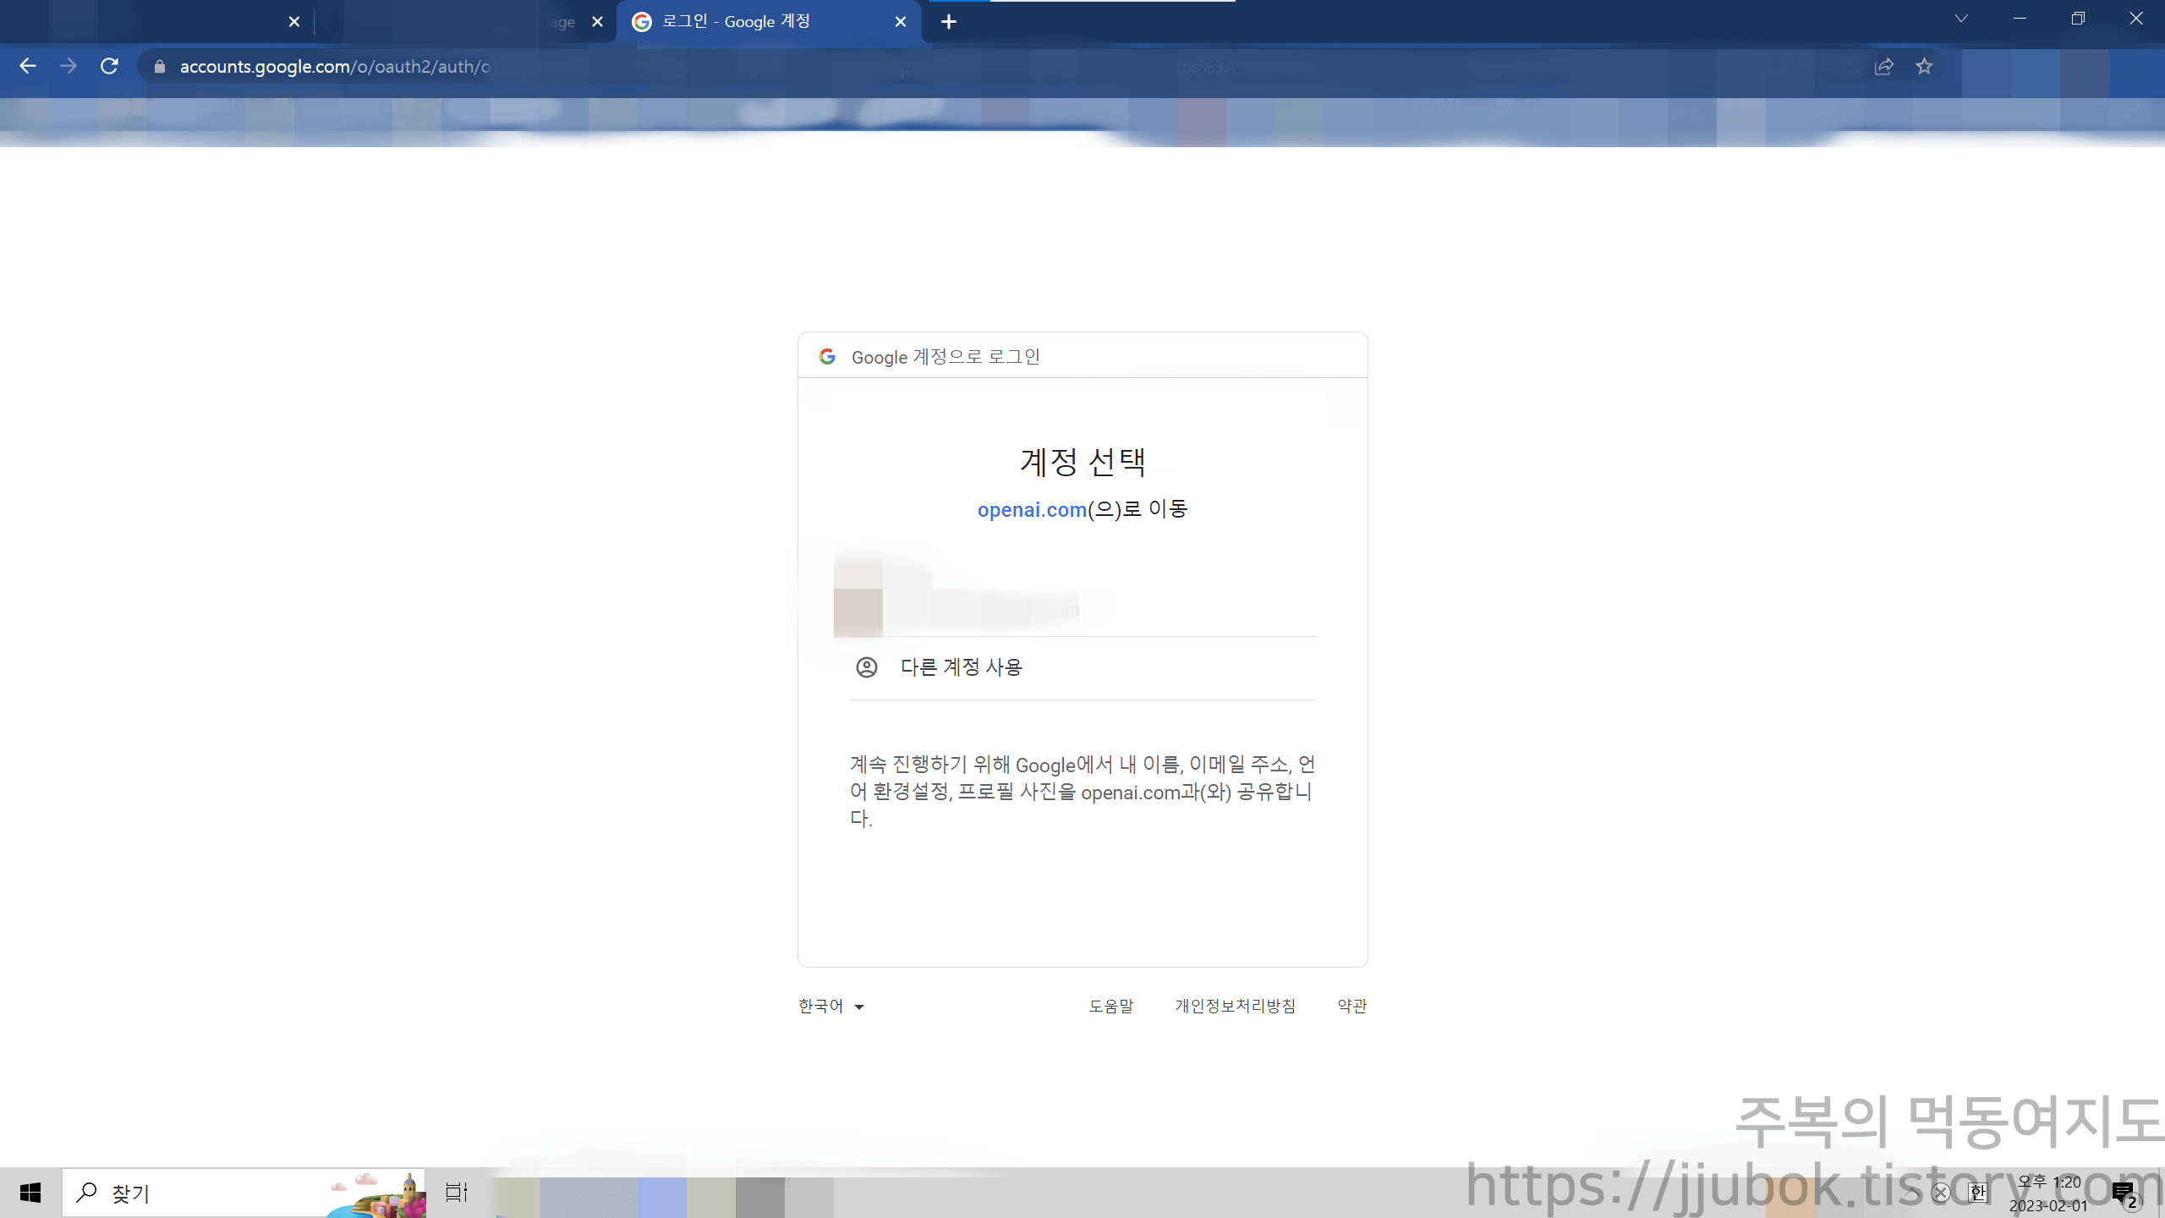Open the 한국어 language dropdown
This screenshot has height=1218, width=2165.
(831, 1006)
